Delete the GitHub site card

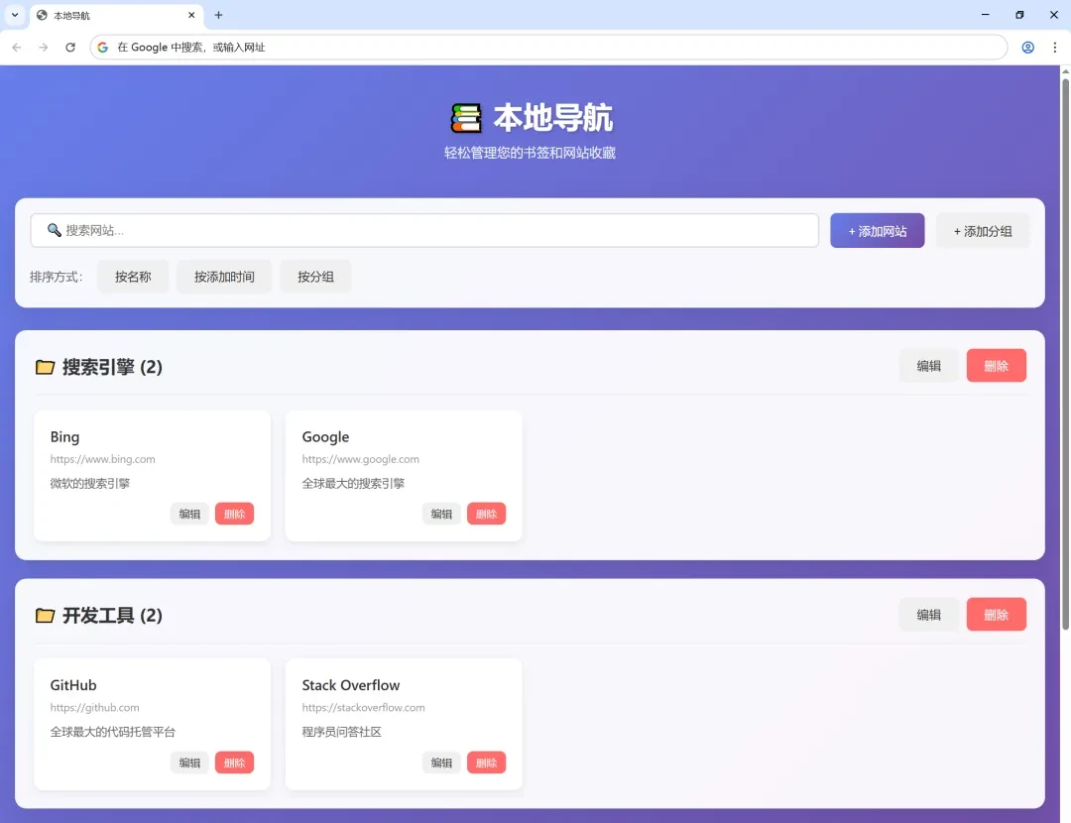coord(234,763)
